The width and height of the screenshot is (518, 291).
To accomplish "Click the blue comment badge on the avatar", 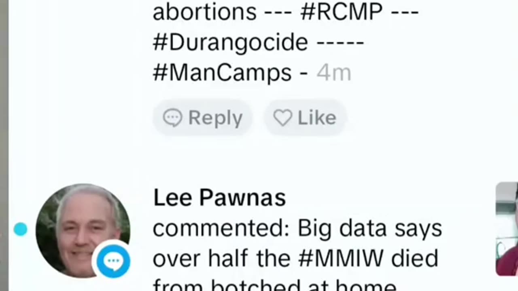I will pos(113,261).
